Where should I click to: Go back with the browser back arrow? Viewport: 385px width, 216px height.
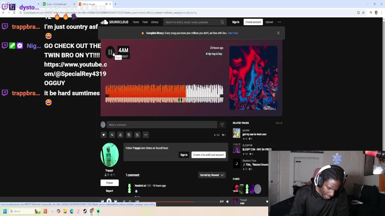3,13
